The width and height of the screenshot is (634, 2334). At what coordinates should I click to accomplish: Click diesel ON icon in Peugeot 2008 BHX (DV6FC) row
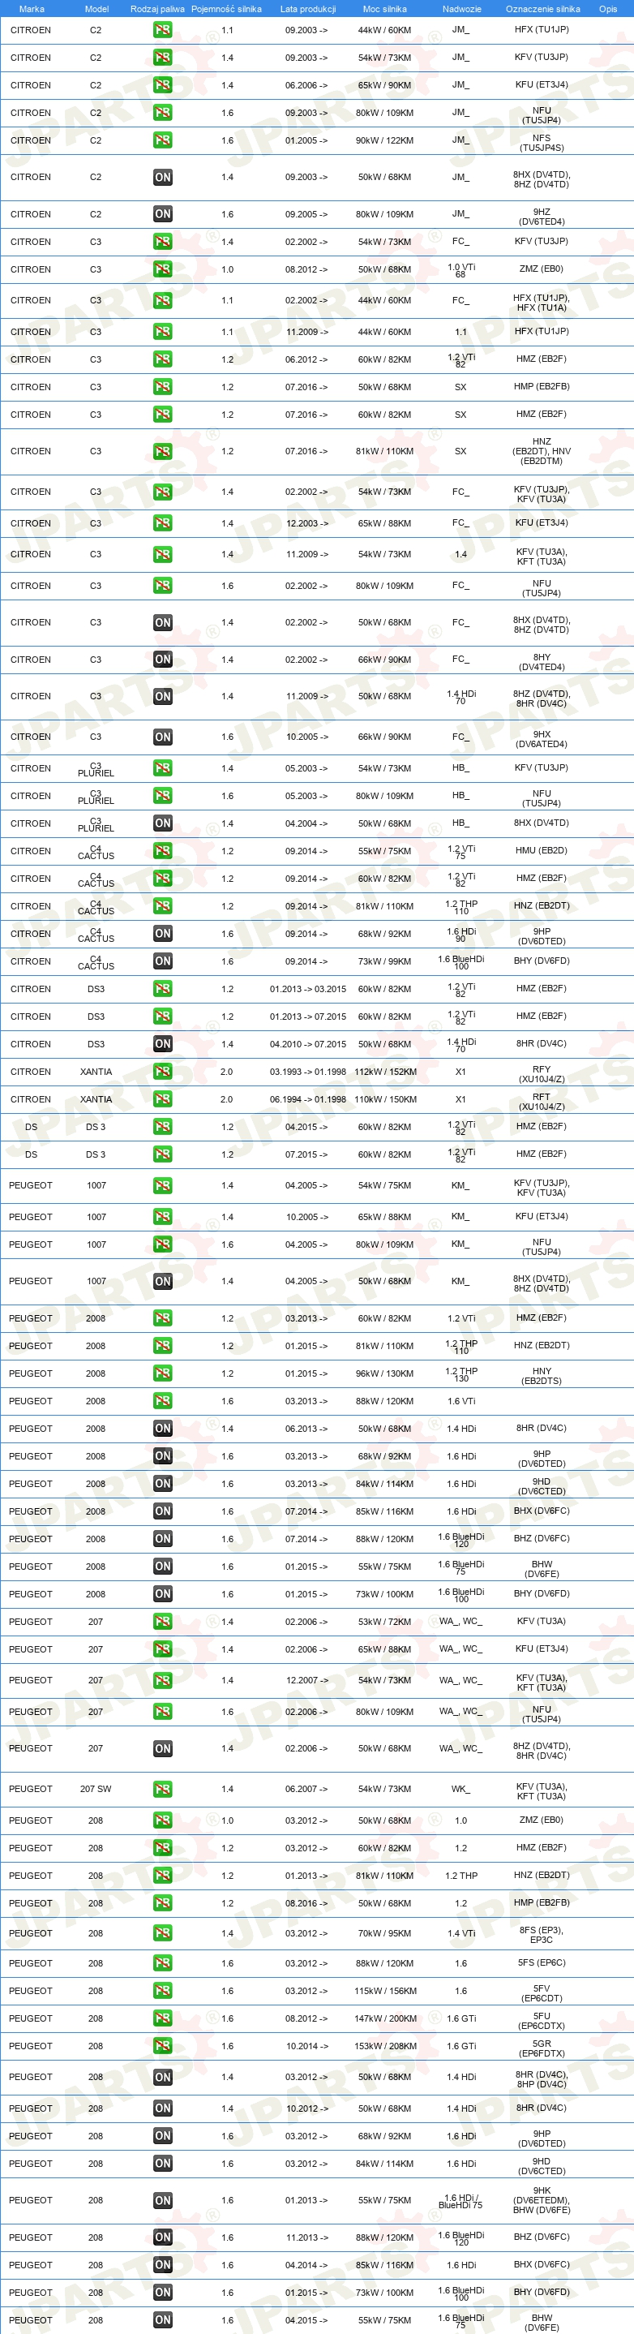coord(162,1511)
